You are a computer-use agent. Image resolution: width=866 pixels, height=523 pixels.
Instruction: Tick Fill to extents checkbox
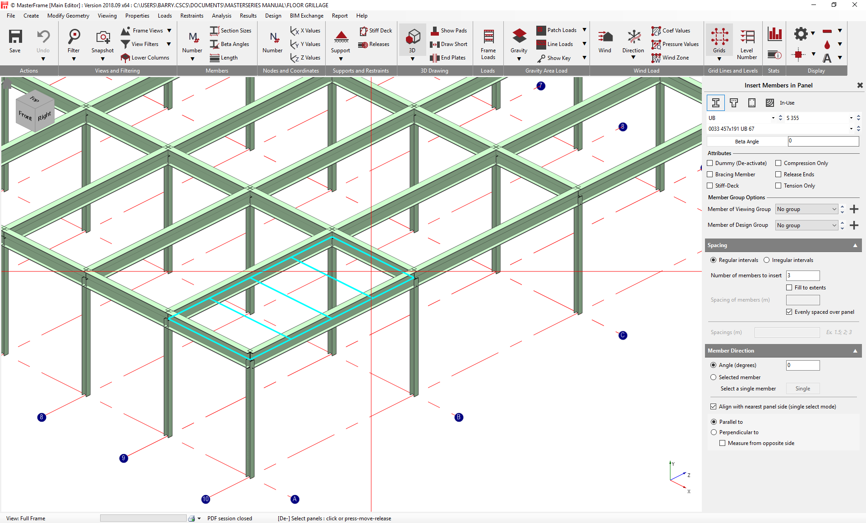click(789, 288)
